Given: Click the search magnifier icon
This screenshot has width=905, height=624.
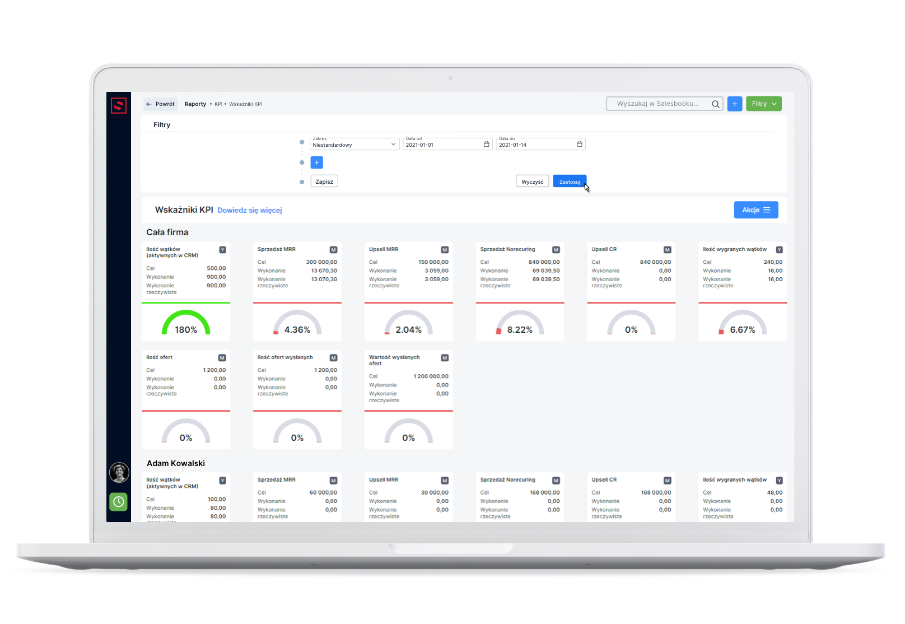Looking at the screenshot, I should 715,104.
